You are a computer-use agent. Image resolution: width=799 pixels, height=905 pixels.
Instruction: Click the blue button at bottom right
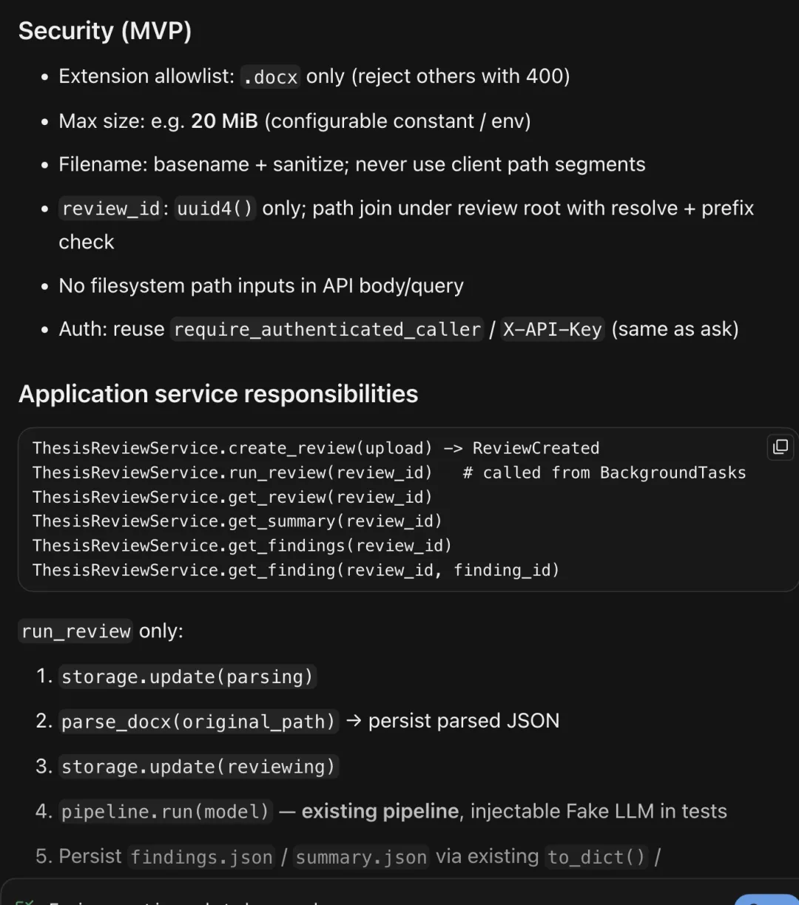767,900
